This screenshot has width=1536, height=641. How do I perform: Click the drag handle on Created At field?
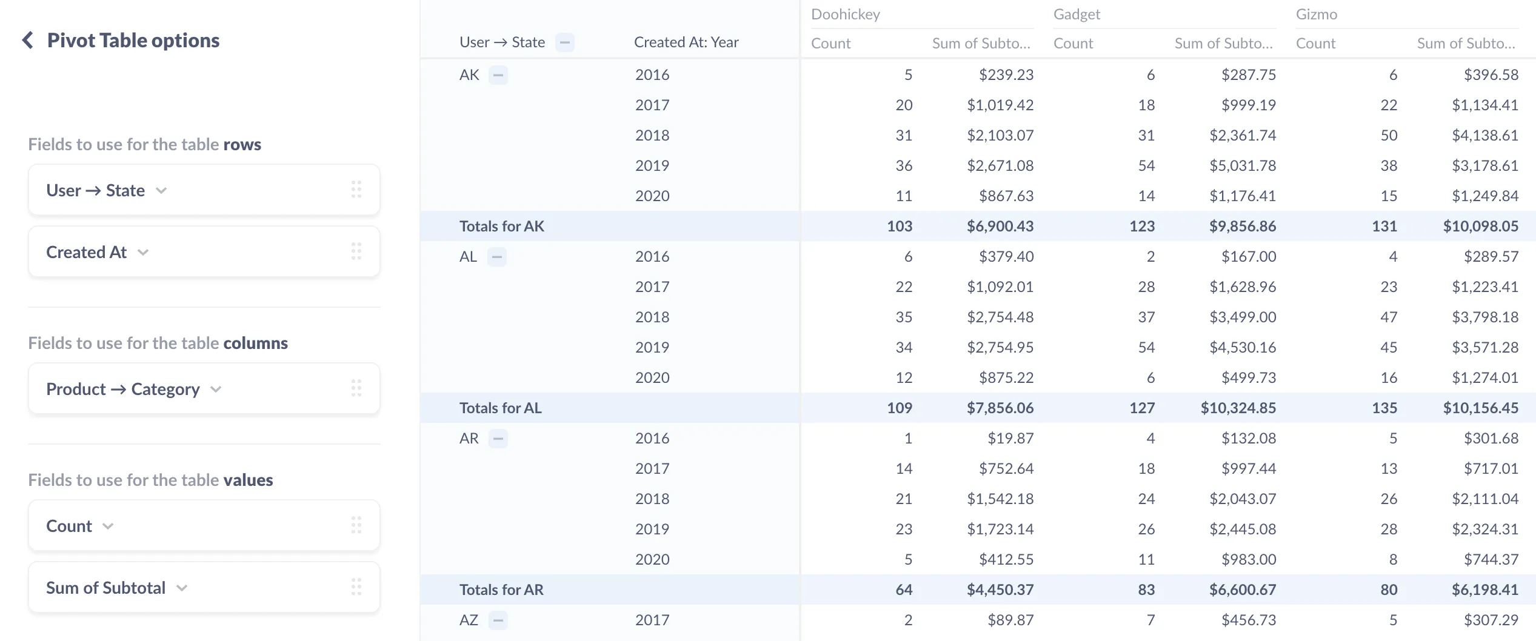357,251
